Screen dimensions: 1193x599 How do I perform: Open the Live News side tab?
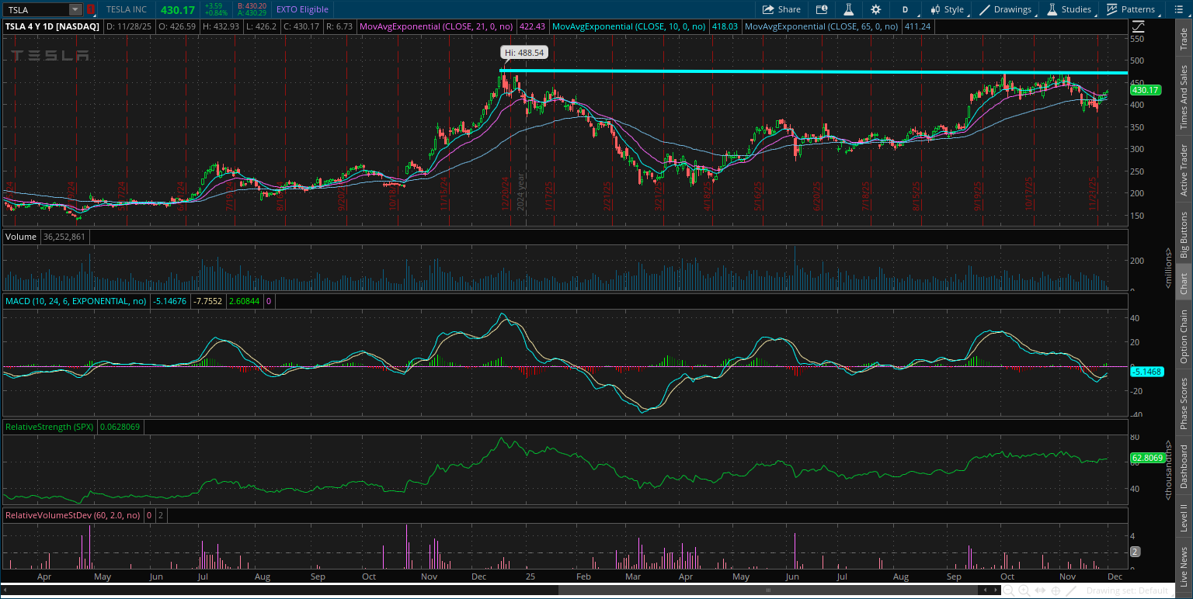[x=1184, y=566]
